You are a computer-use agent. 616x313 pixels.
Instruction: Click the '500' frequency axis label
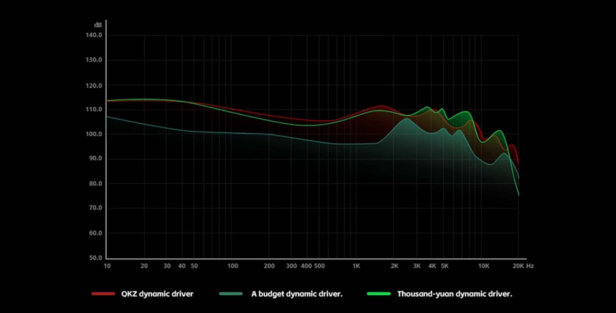point(319,266)
